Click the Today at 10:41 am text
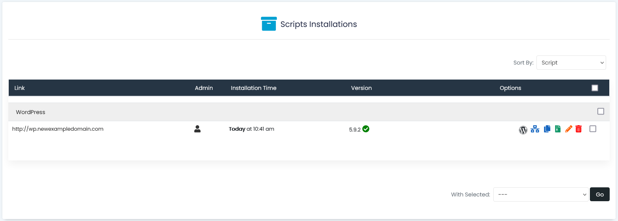This screenshot has height=221, width=618. 251,129
